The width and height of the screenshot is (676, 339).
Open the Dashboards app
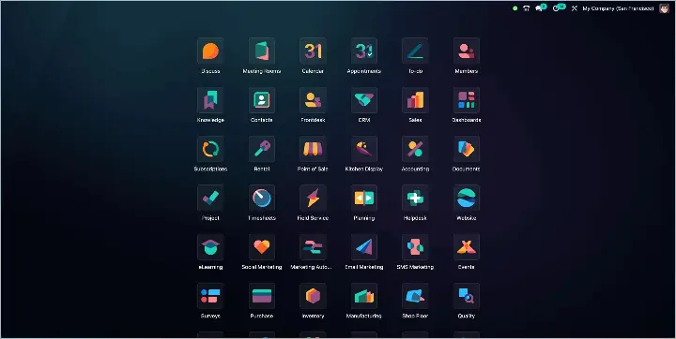pyautogui.click(x=467, y=100)
